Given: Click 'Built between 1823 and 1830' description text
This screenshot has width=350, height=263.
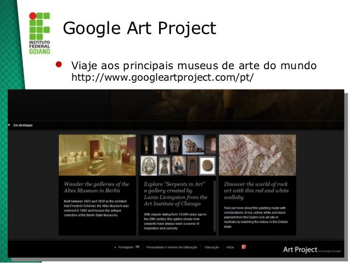Looking at the screenshot, I should [96, 208].
